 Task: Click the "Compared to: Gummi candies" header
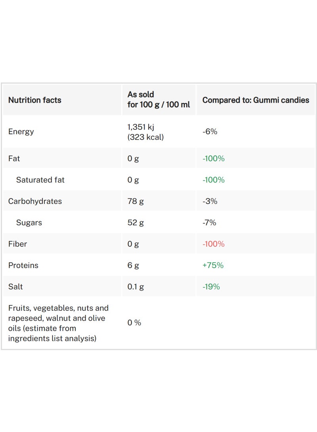tap(256, 100)
